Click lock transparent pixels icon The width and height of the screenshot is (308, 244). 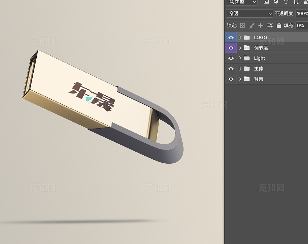[x=242, y=25]
